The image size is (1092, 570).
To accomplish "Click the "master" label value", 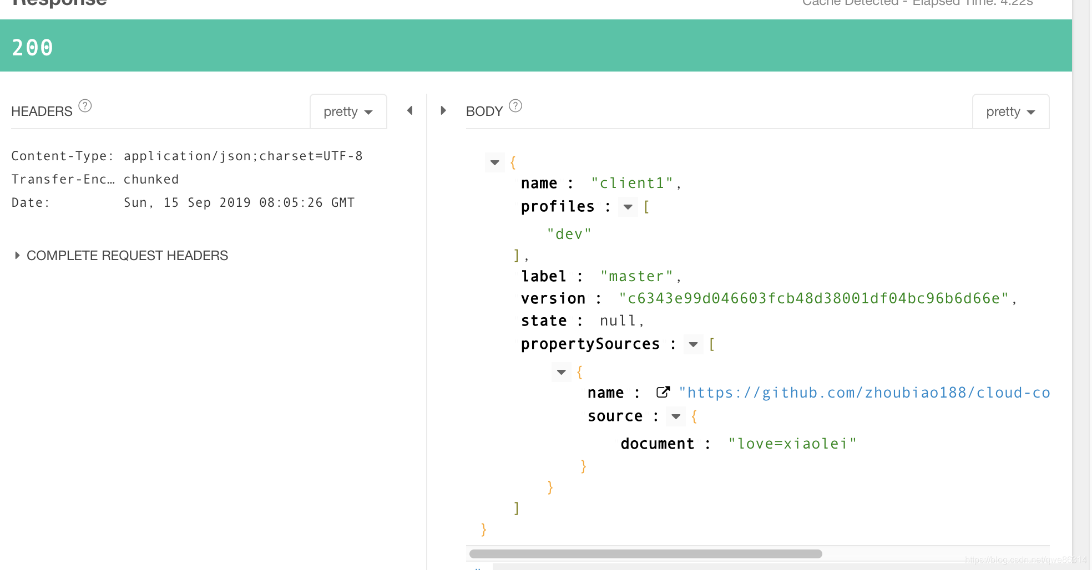I will click(637, 276).
